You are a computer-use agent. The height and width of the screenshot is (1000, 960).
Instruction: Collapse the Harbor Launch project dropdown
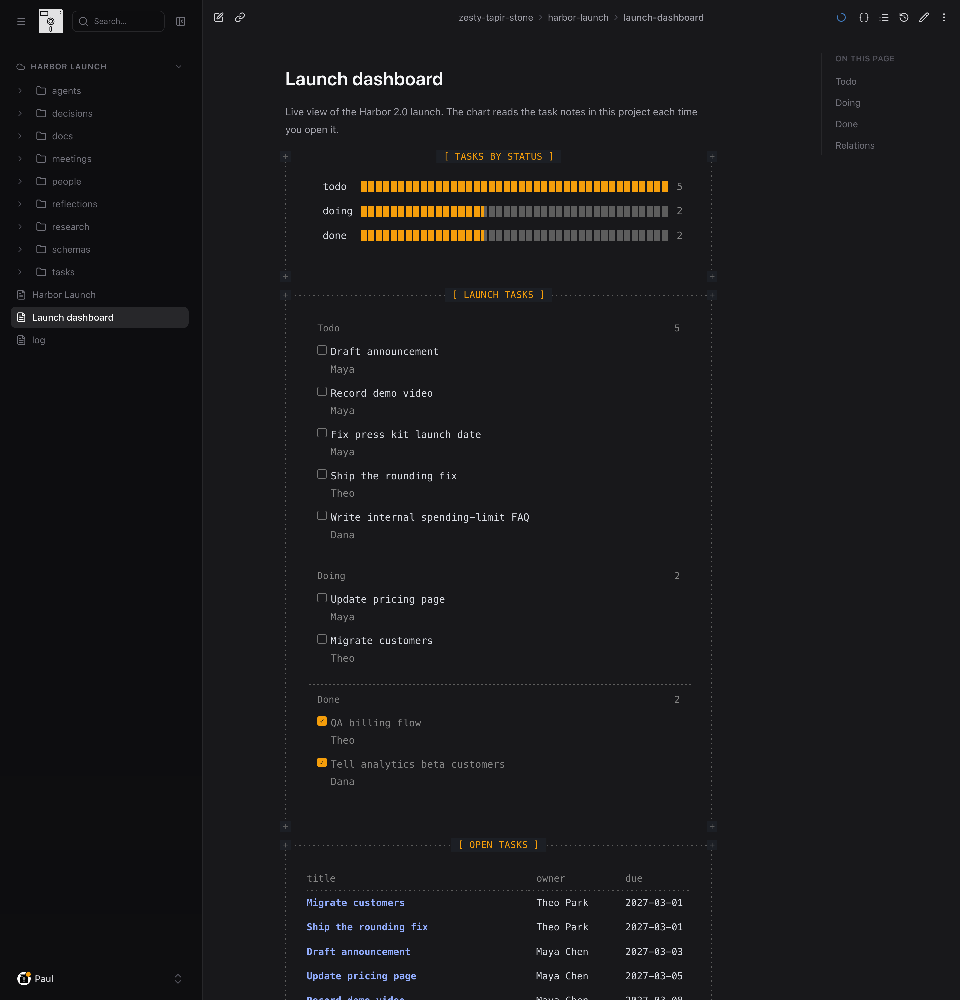tap(179, 67)
